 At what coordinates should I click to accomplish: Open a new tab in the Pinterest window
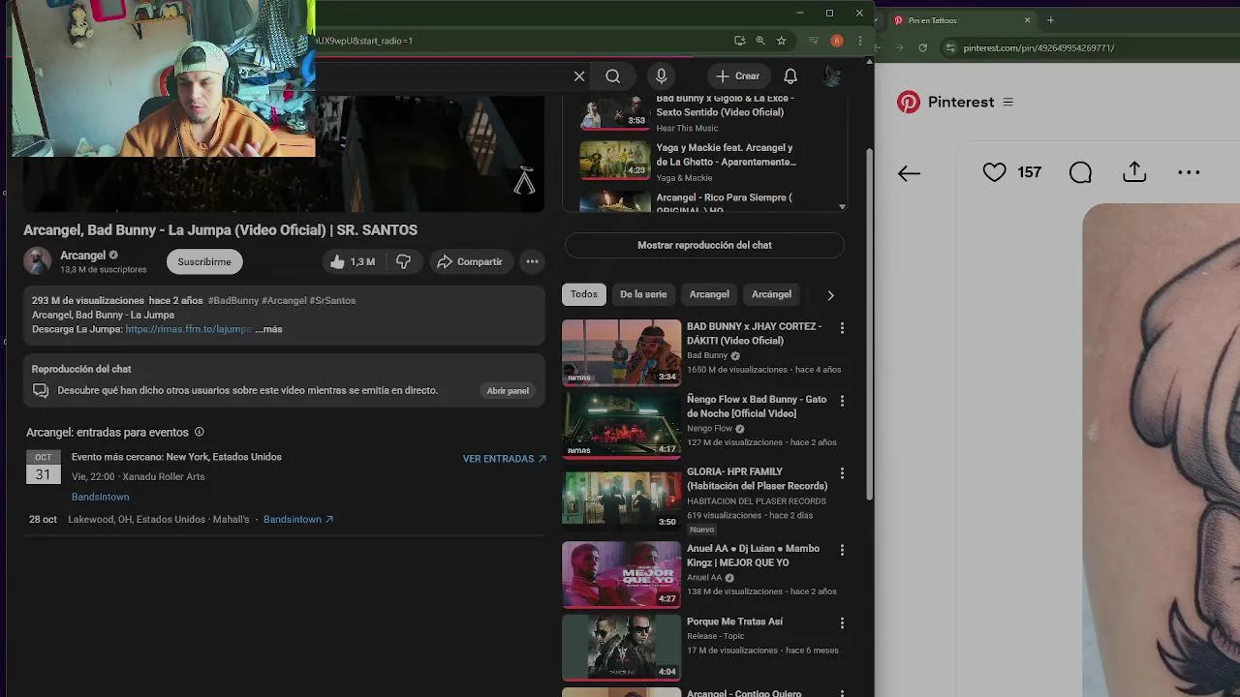tap(1050, 20)
